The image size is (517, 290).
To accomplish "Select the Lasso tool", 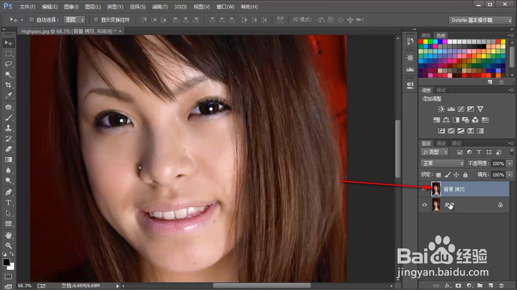I will [x=9, y=64].
